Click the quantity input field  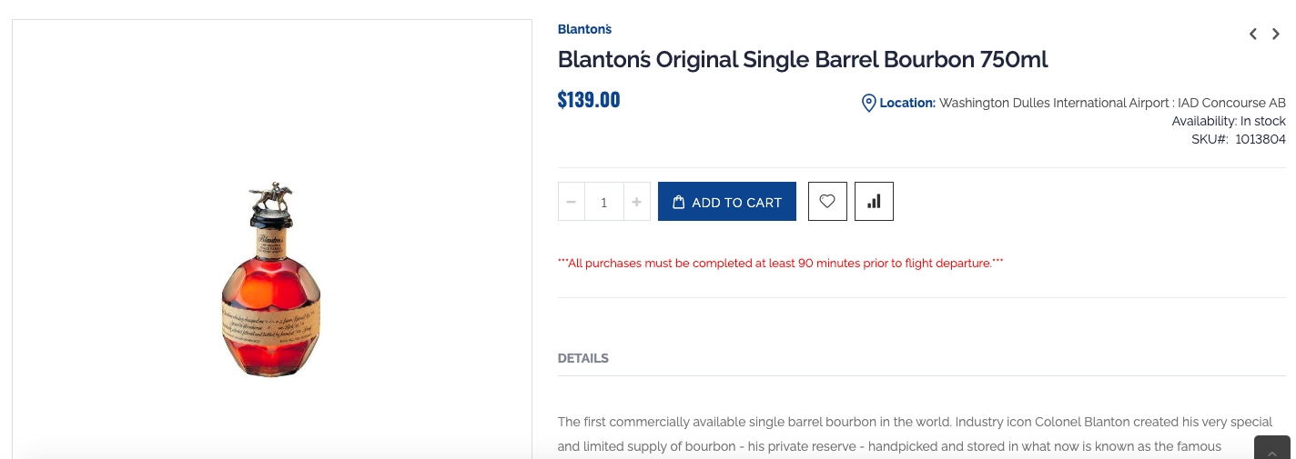[603, 202]
